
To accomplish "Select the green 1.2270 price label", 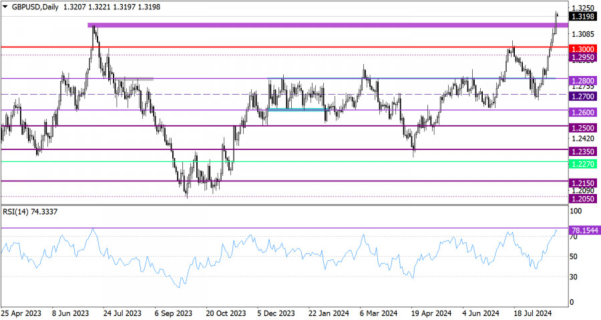I will [x=583, y=164].
